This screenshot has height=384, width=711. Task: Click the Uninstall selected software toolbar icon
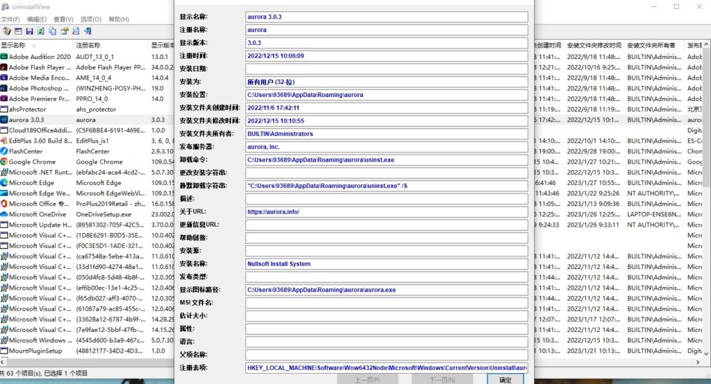point(7,30)
